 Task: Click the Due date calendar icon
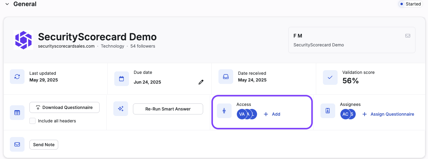coord(121,79)
